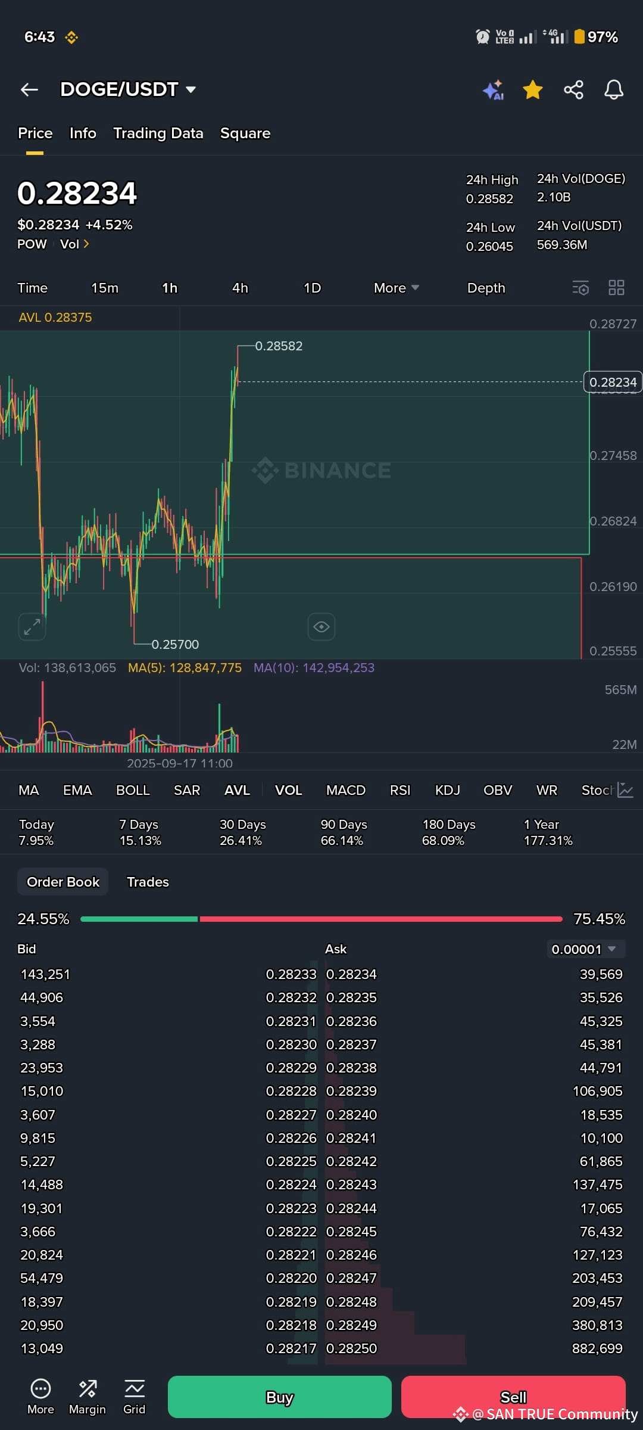Toggle the SAR indicator
This screenshot has width=643, height=1430.
(187, 790)
